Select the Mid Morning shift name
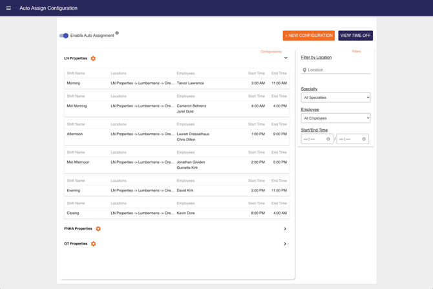 coord(77,106)
